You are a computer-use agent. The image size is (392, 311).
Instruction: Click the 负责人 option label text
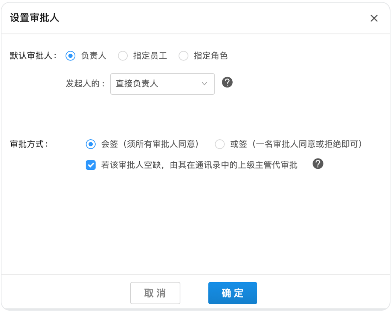(x=93, y=56)
